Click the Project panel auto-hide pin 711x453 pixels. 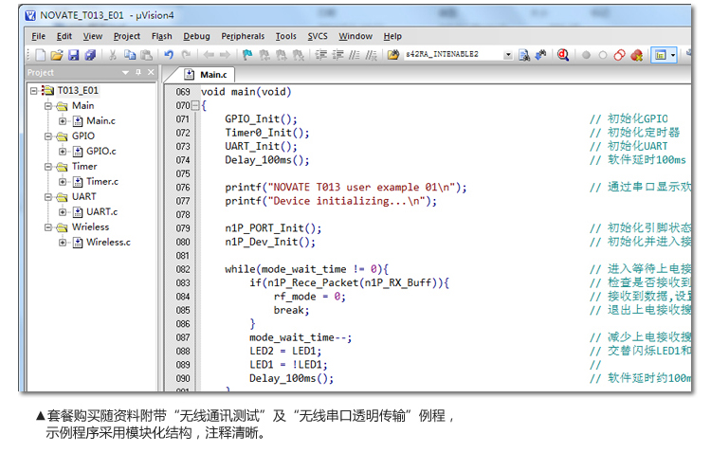[x=138, y=72]
